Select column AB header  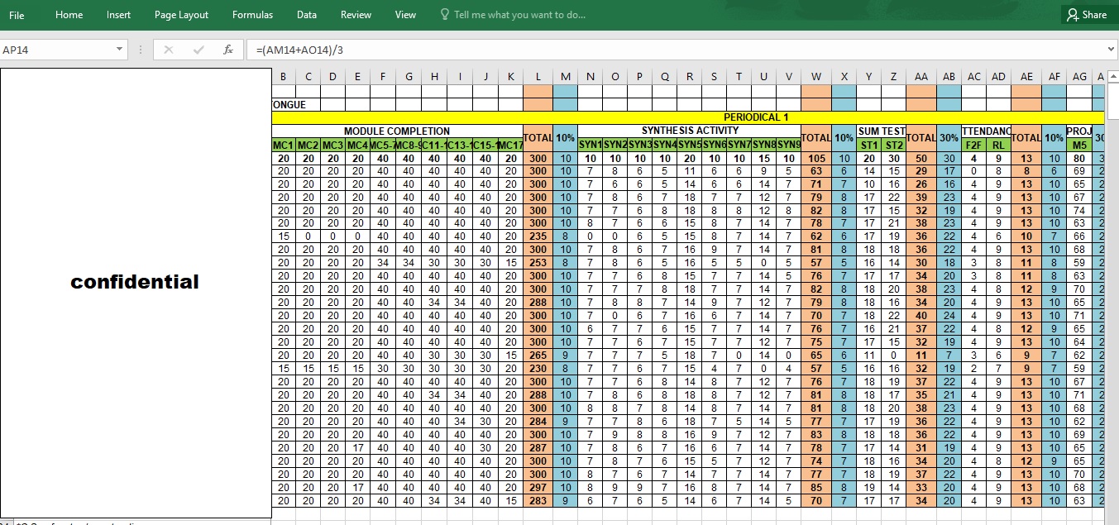[x=949, y=77]
